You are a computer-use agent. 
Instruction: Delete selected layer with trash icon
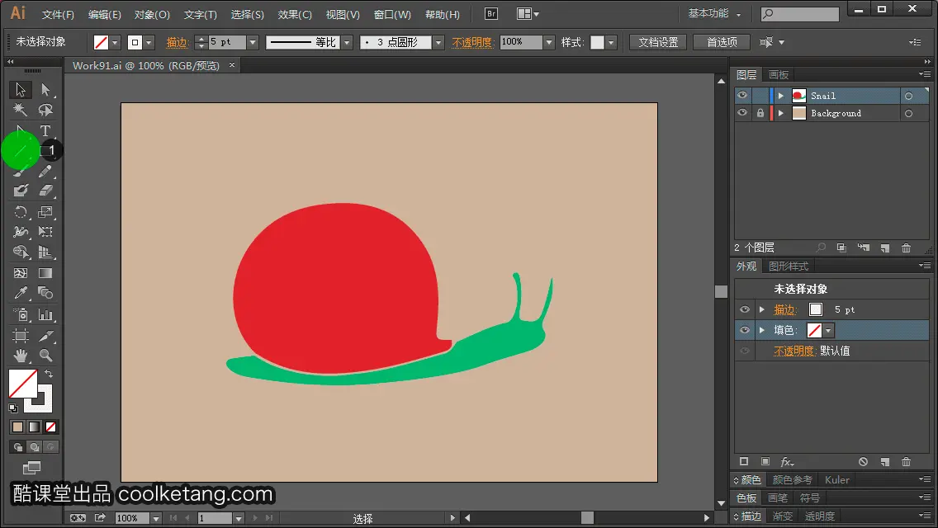tap(907, 247)
